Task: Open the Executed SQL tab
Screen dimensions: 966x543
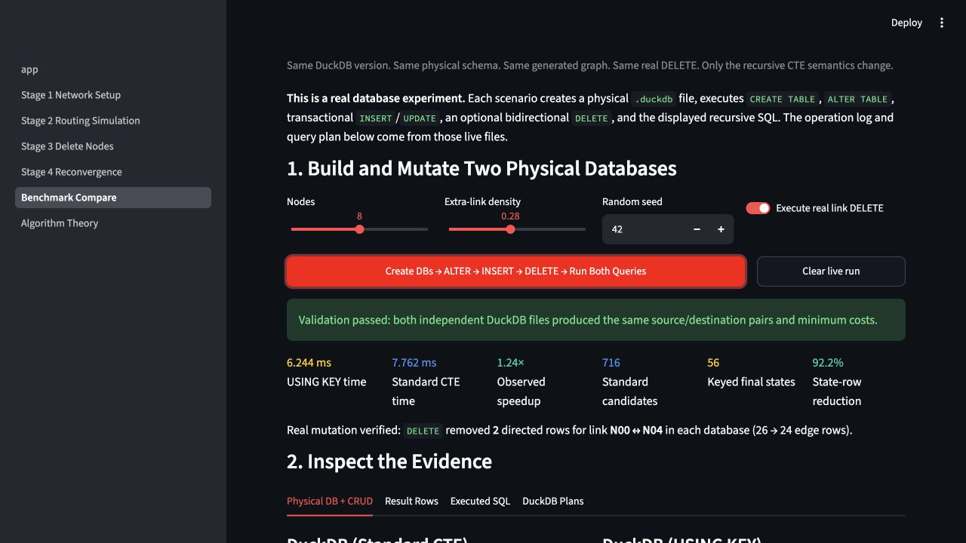Action: 480,501
